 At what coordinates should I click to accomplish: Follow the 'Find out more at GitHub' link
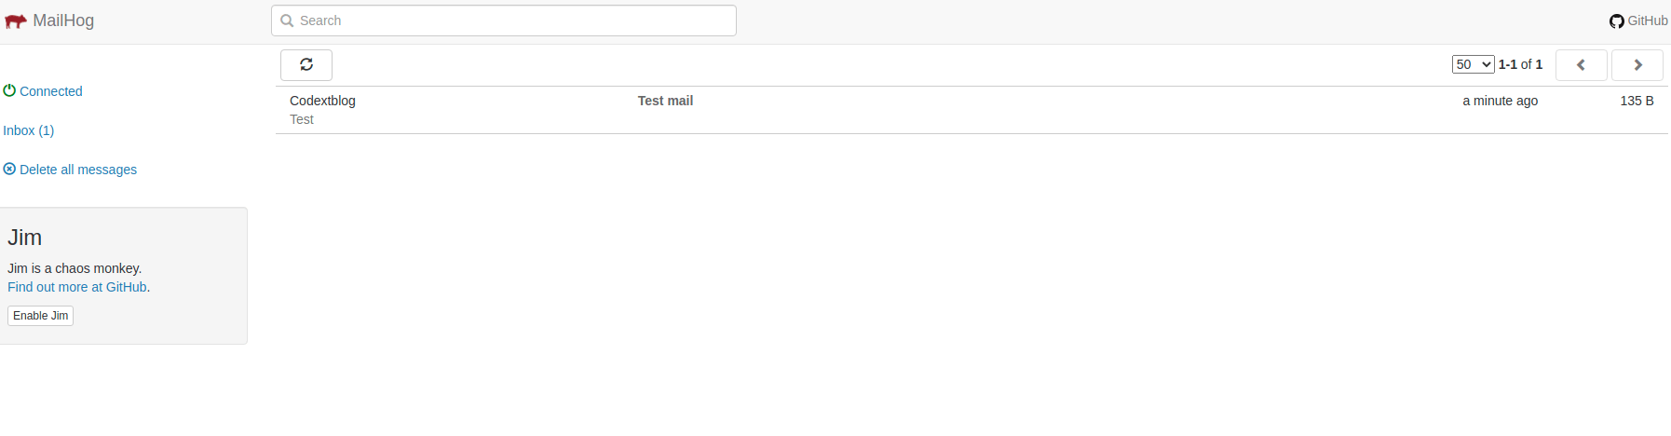tap(77, 287)
